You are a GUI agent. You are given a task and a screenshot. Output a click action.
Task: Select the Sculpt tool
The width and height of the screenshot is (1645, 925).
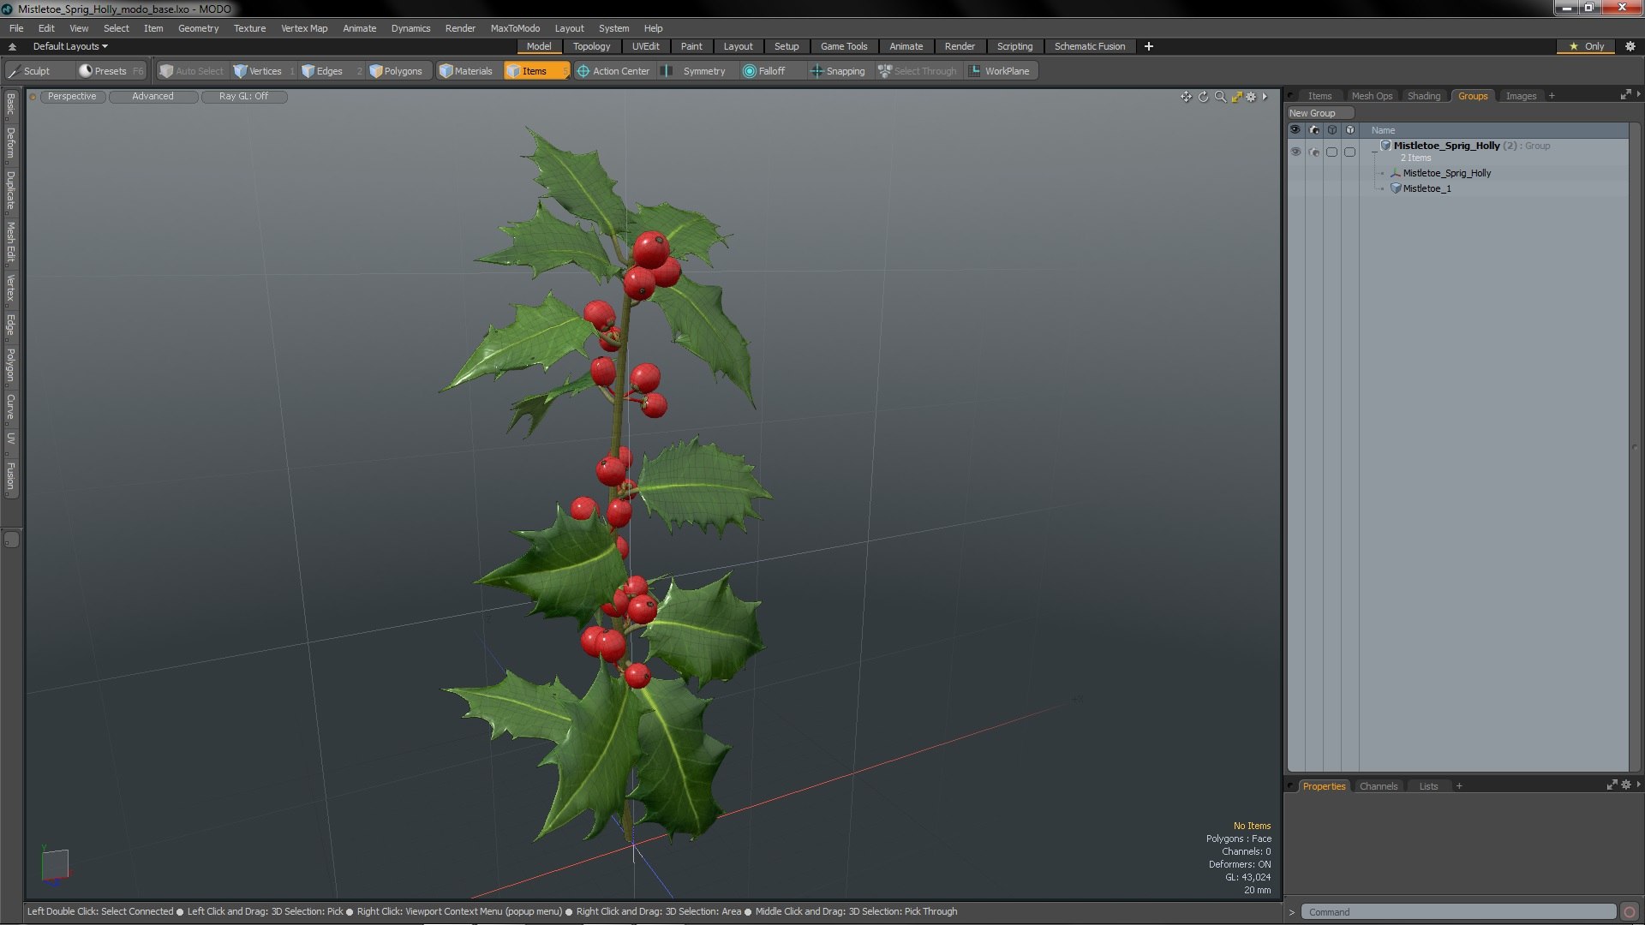point(39,71)
